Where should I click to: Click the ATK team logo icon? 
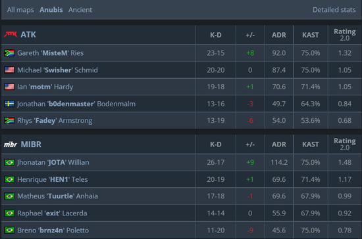[11, 35]
